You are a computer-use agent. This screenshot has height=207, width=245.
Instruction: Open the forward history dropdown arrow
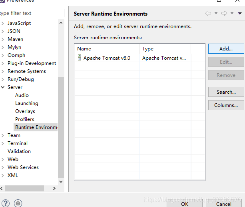(232, 13)
